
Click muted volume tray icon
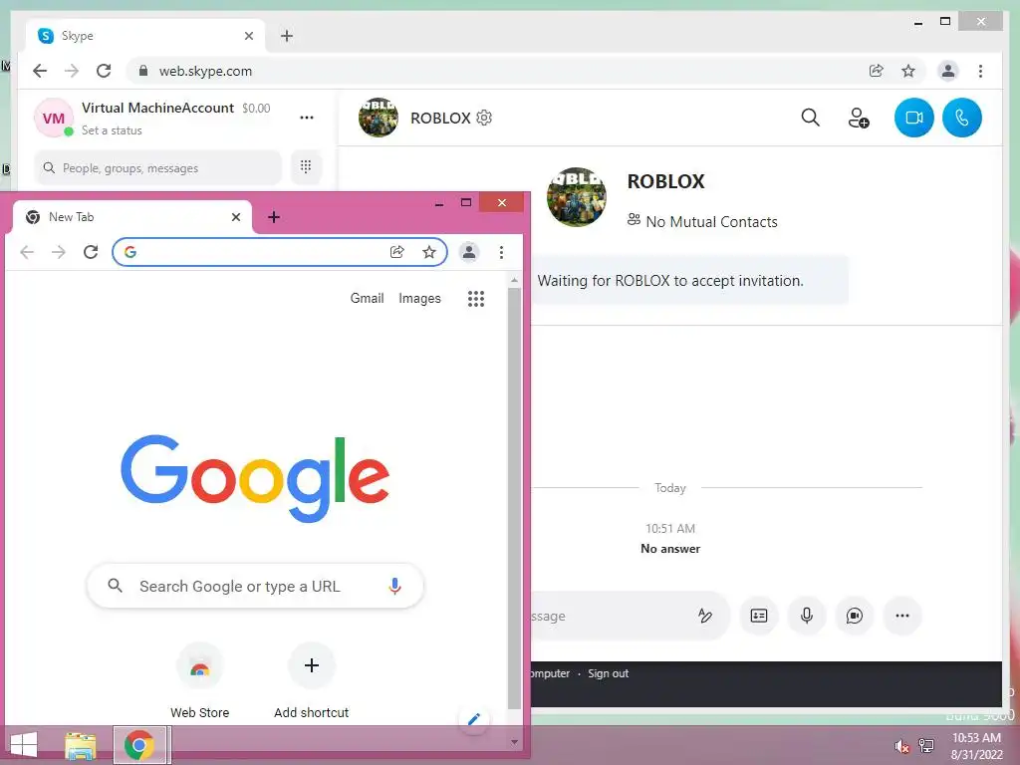click(x=901, y=746)
